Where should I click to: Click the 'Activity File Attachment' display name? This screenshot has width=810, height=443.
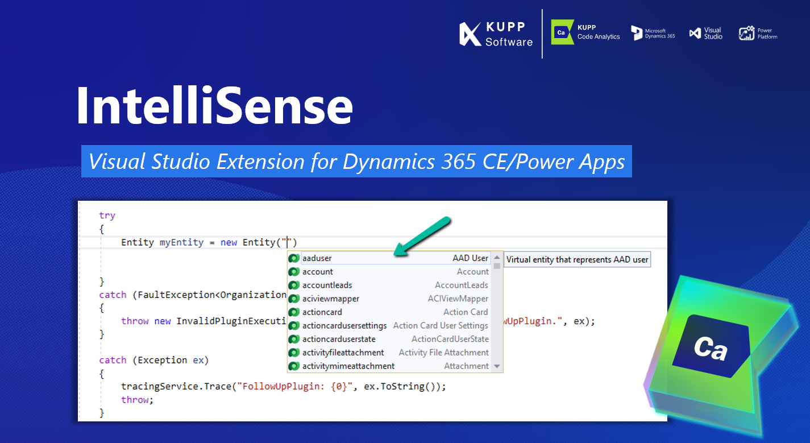(x=443, y=353)
